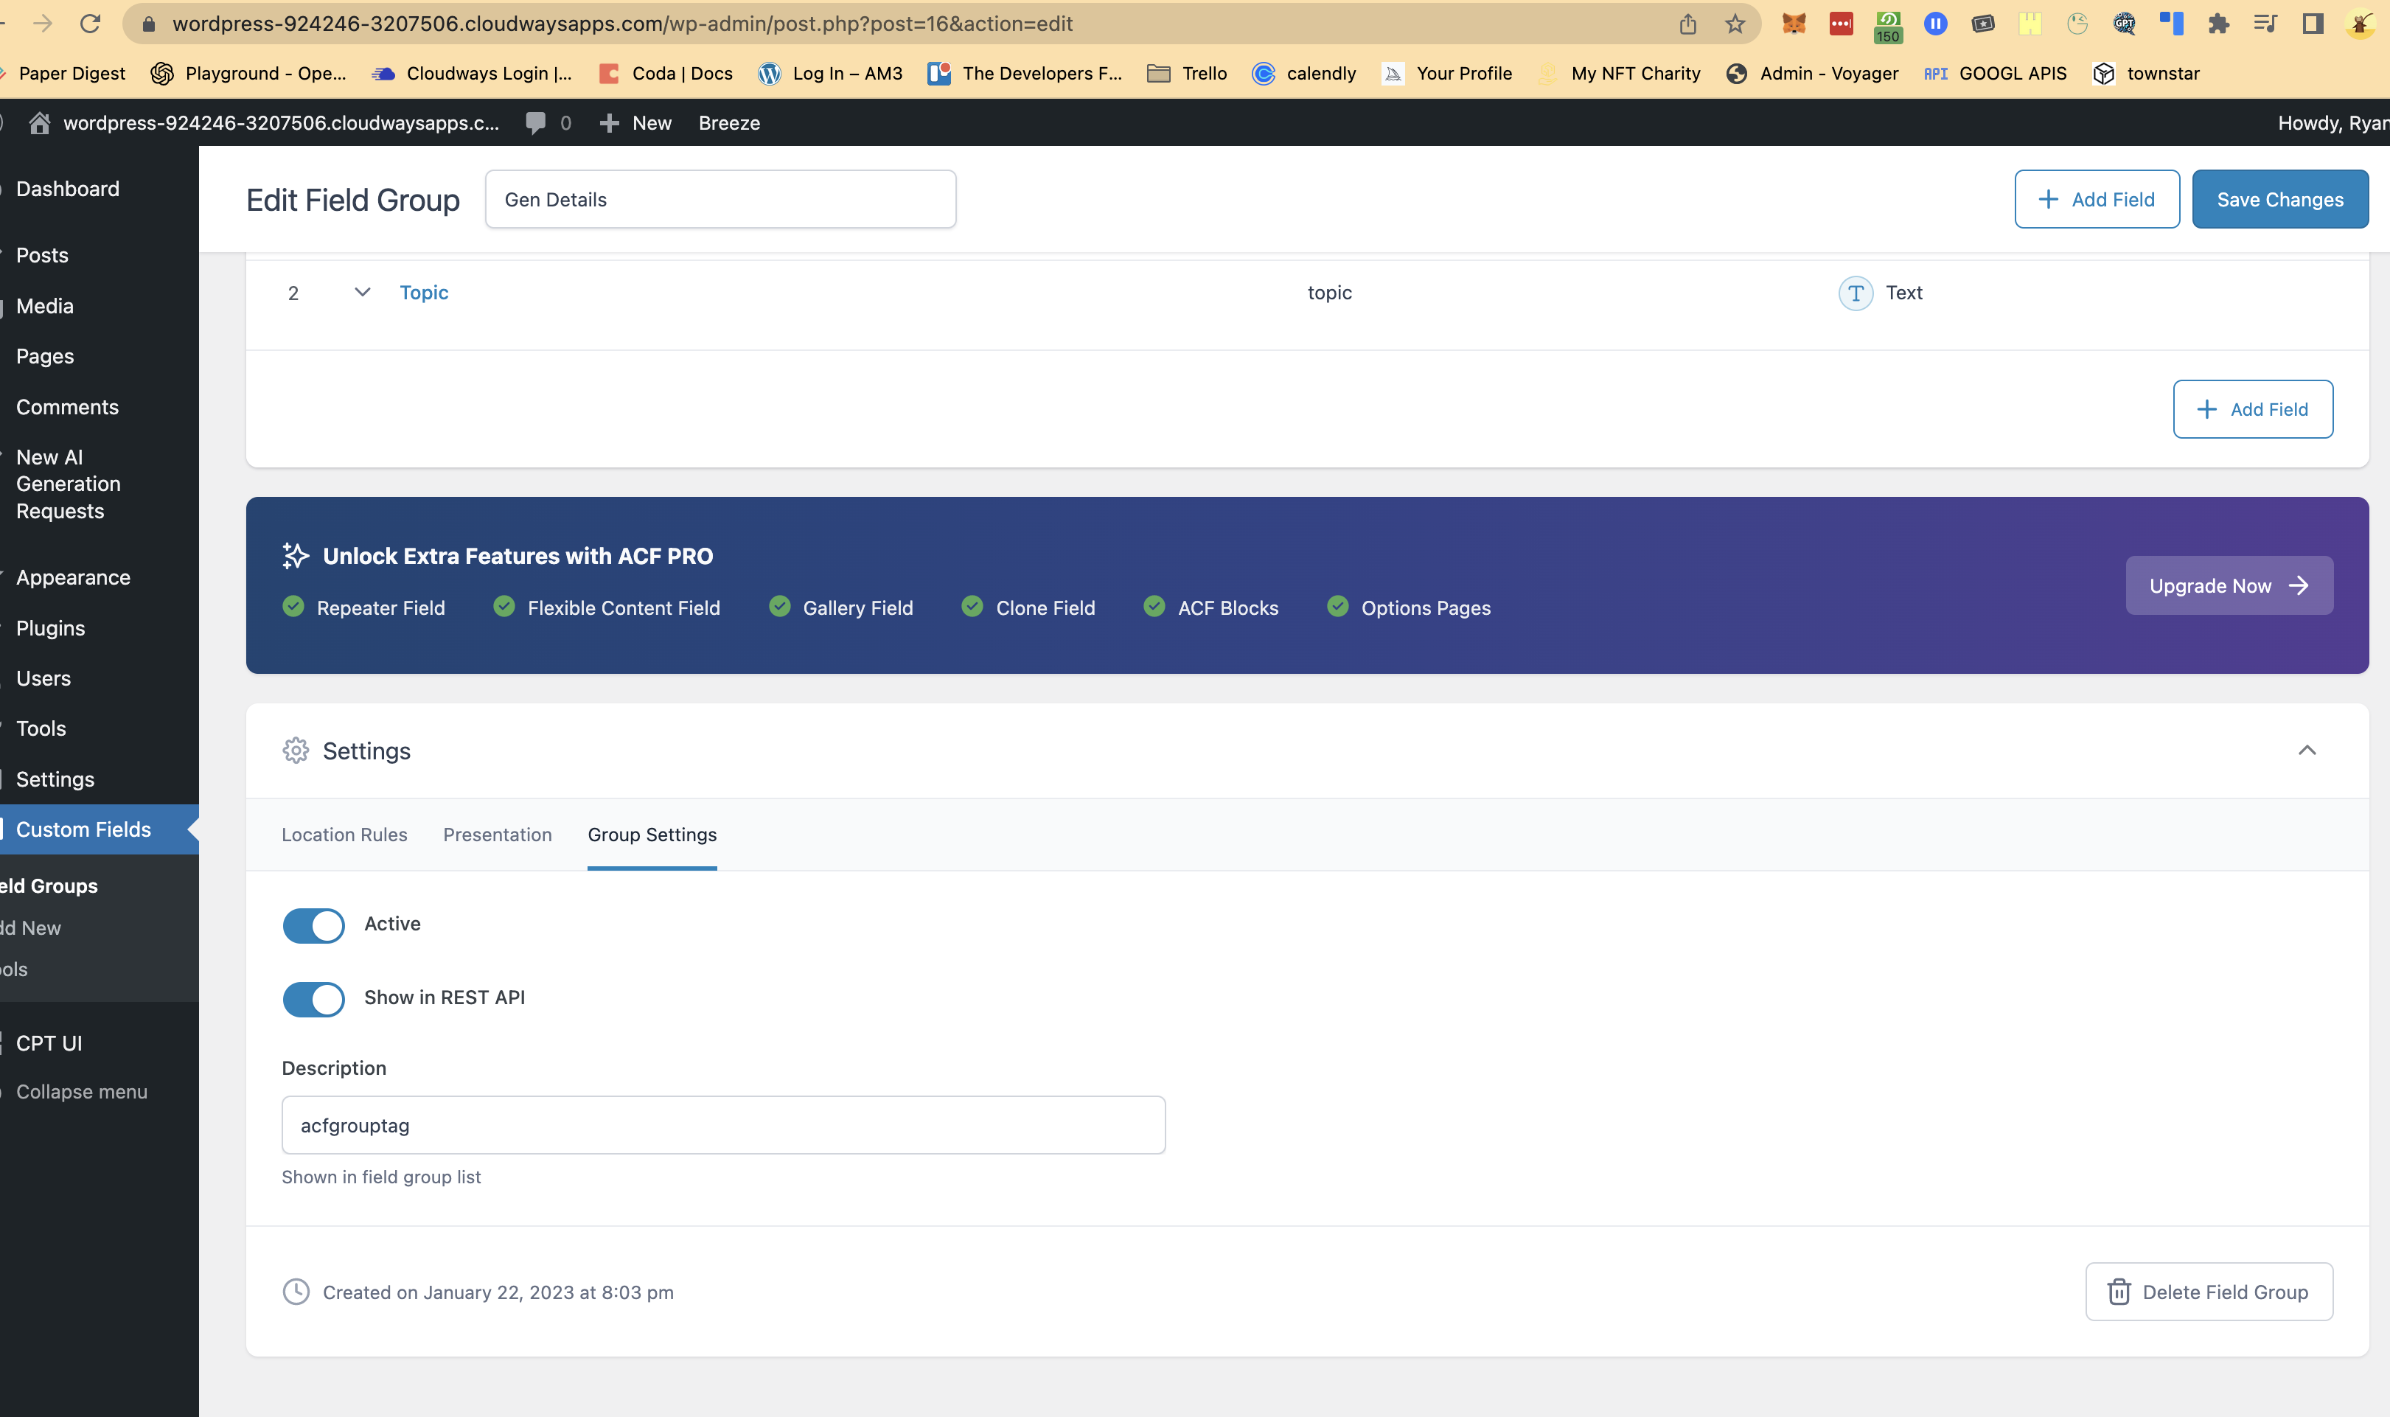Toggle the Show in REST API switch
The height and width of the screenshot is (1417, 2390).
[x=313, y=999]
